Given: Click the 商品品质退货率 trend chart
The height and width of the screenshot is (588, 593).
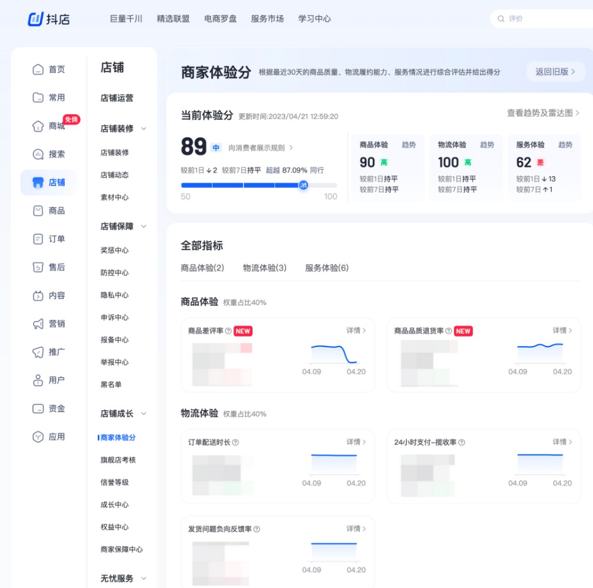Looking at the screenshot, I should click(540, 353).
